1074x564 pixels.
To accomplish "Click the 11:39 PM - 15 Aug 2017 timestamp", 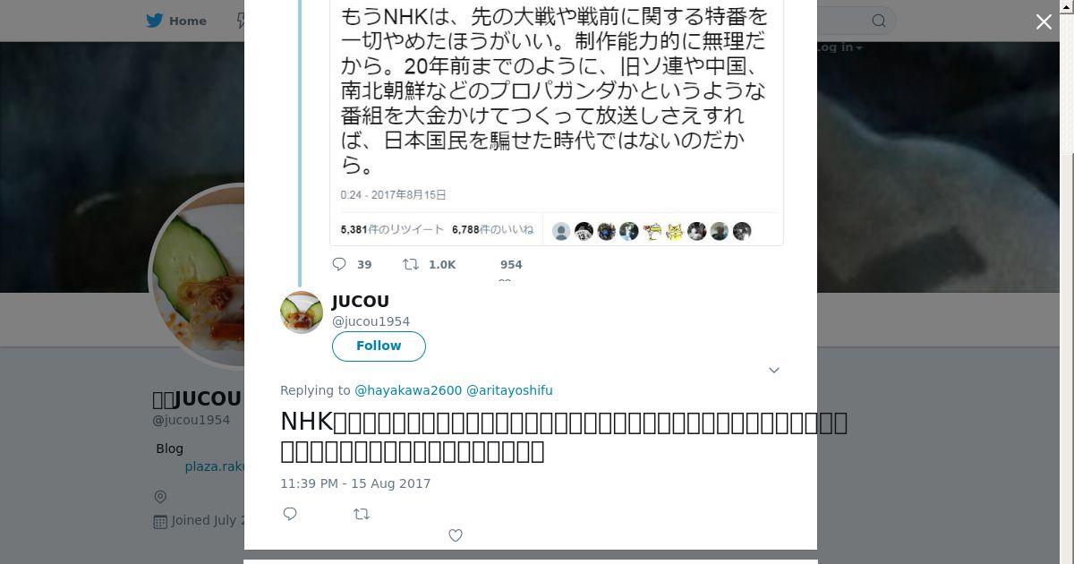I will point(355,483).
